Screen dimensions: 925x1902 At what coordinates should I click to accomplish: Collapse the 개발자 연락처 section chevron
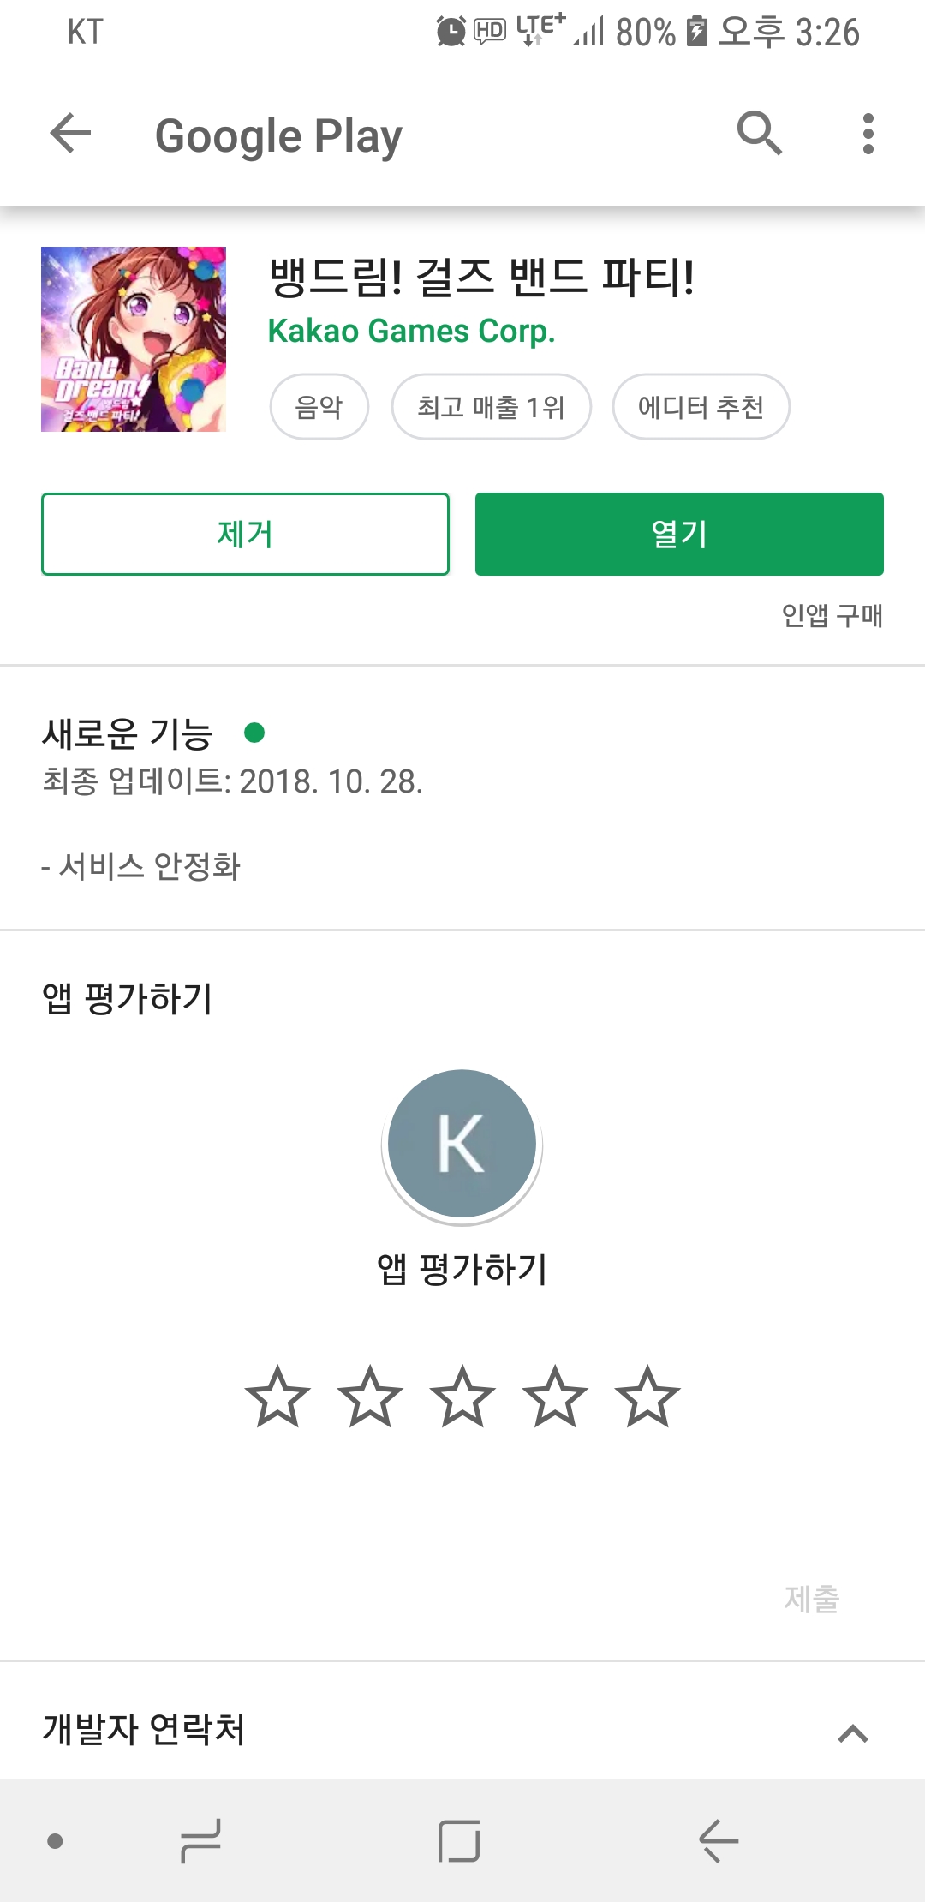[x=853, y=1732]
